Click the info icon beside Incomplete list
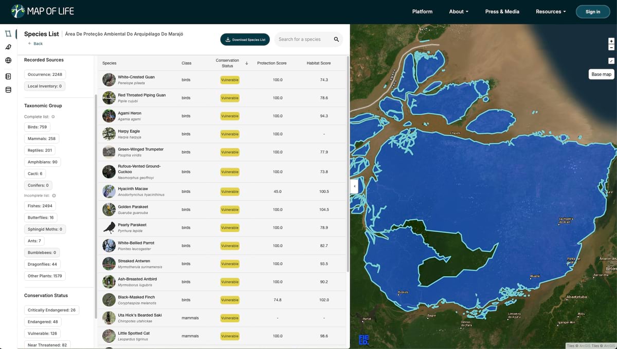Viewport: 617px width, 349px height. pos(54,196)
